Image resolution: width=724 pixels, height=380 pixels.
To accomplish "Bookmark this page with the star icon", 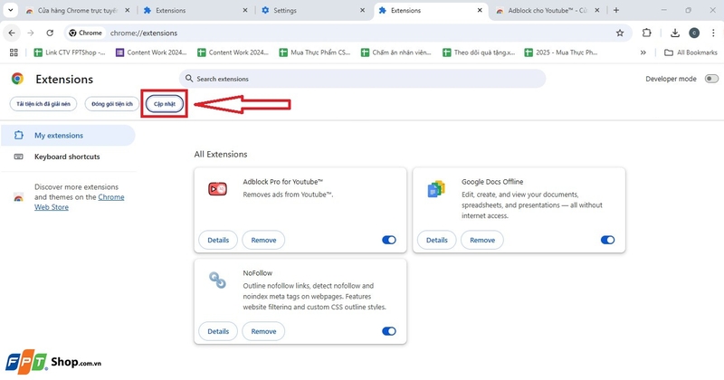I will [620, 33].
